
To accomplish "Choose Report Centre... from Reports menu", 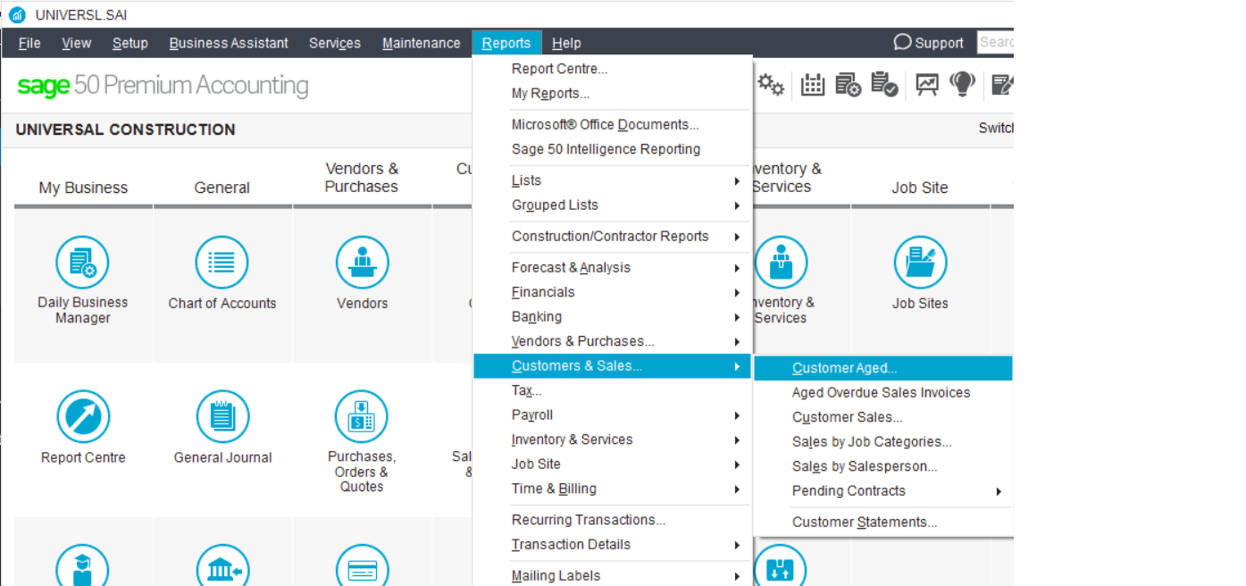I will (x=612, y=69).
